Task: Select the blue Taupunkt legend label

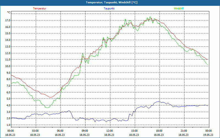Action: pos(109,9)
